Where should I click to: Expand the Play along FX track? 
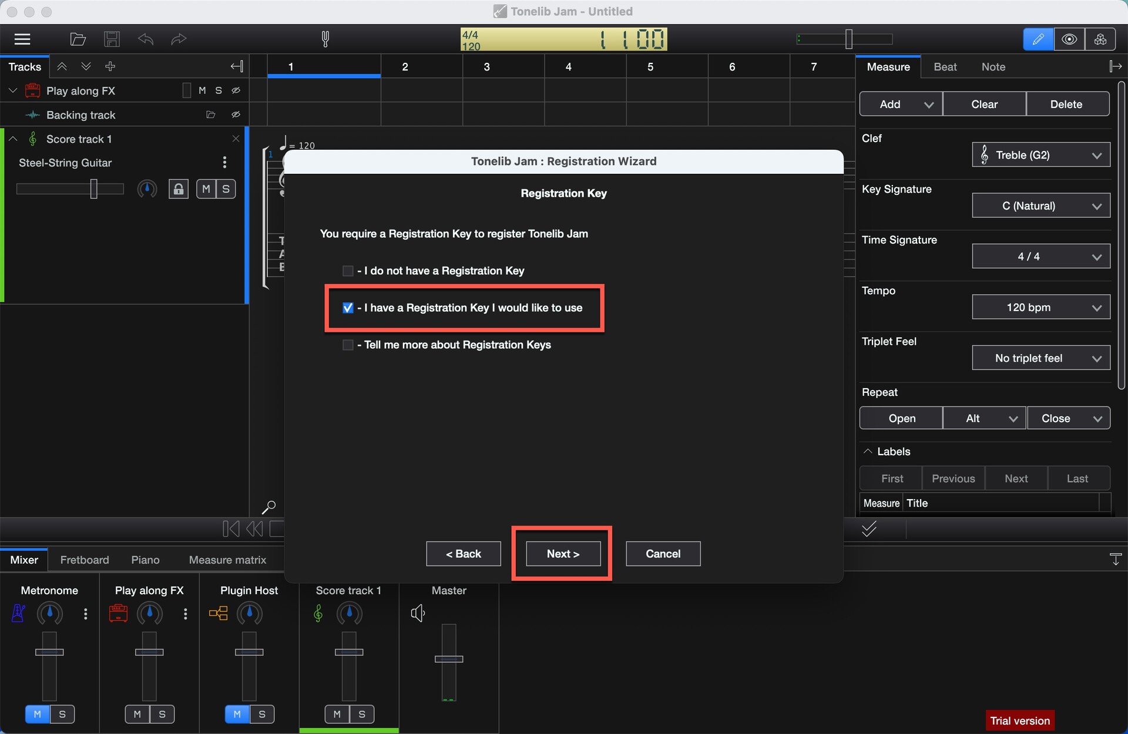(x=13, y=90)
